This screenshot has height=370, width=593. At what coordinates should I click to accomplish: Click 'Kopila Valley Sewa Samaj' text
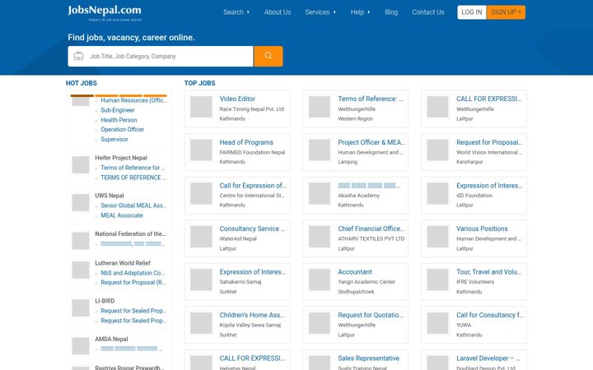250,325
